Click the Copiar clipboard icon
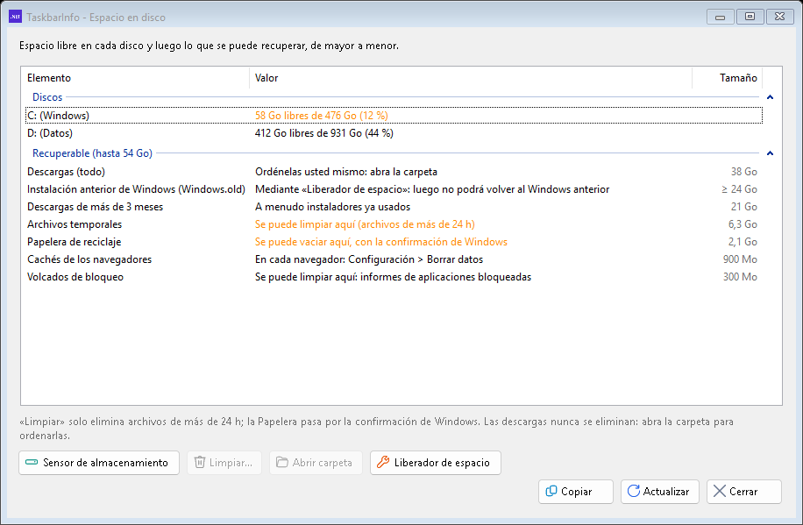This screenshot has width=803, height=525. (551, 491)
